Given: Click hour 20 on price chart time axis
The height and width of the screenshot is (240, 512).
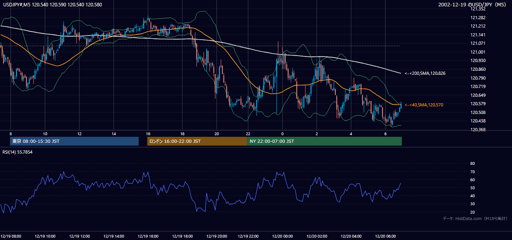Looking at the screenshot, I should (217, 134).
